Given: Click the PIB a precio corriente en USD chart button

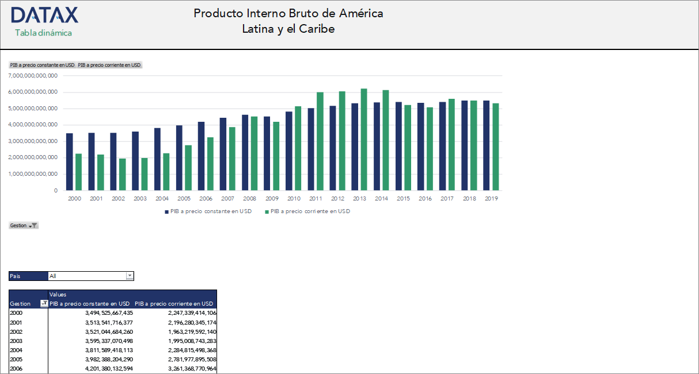Looking at the screenshot, I should tap(109, 65).
